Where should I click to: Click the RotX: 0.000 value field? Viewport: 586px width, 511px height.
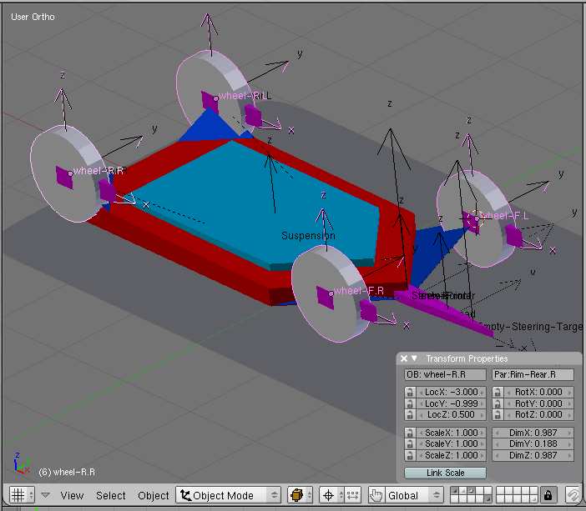pos(538,392)
